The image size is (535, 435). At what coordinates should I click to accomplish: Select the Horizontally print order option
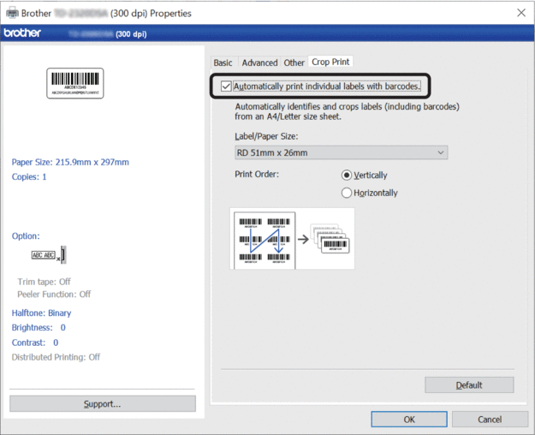[348, 193]
